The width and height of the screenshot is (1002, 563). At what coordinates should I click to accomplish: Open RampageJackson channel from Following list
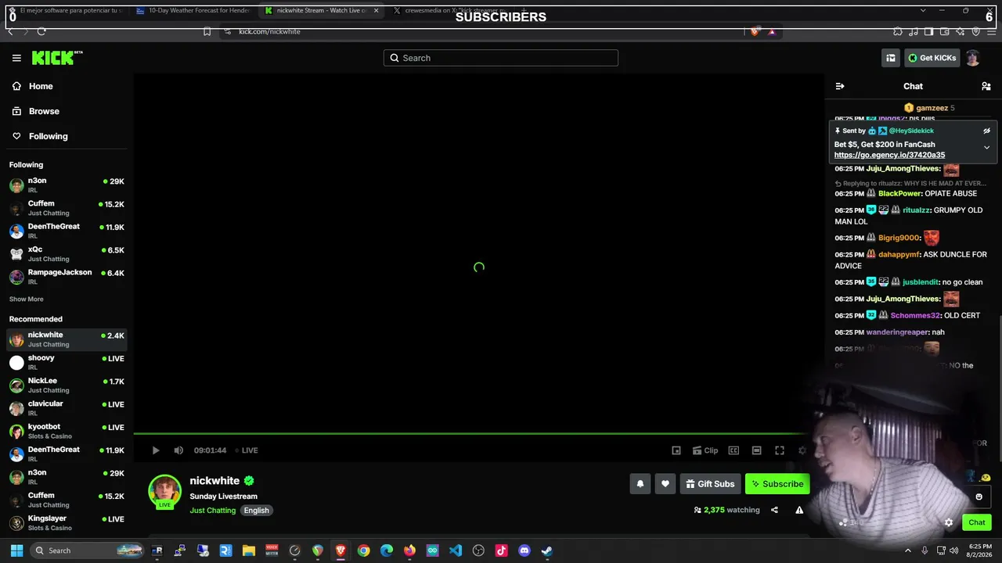point(67,276)
